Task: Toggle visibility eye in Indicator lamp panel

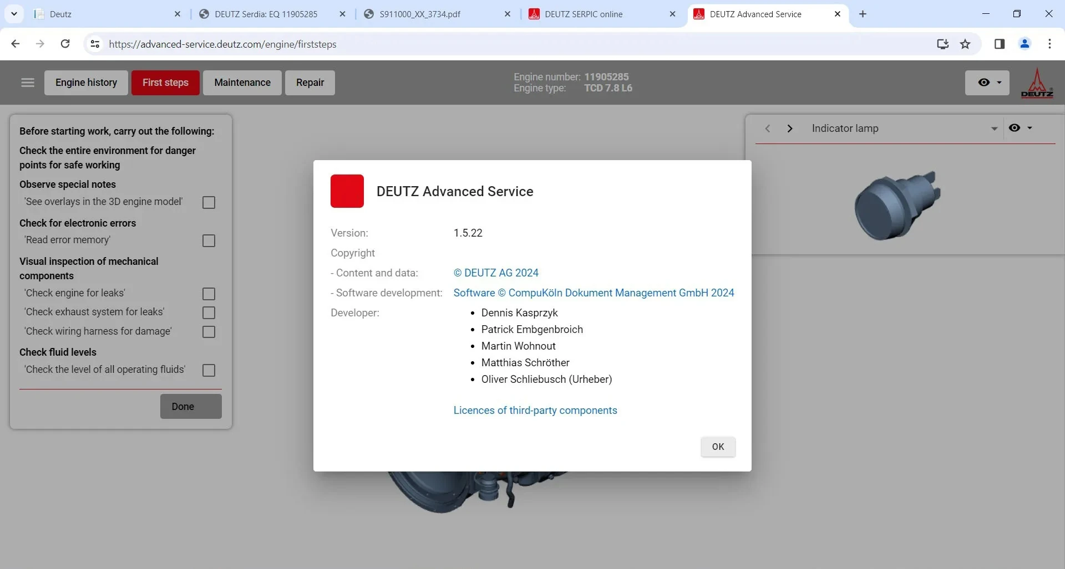Action: coord(1015,128)
